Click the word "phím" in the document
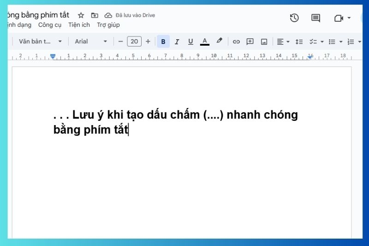The height and width of the screenshot is (246, 369). [97, 130]
